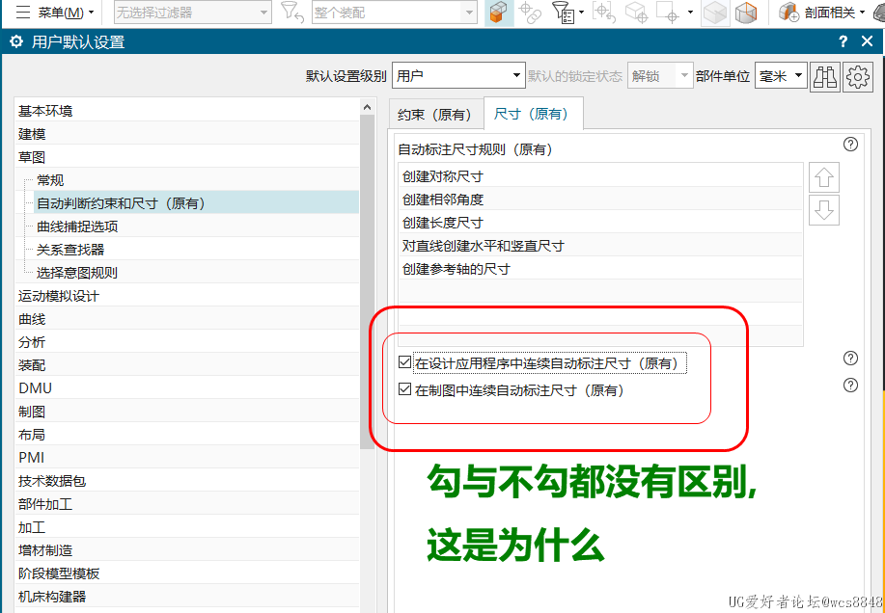
Task: Select the 增材制造 category
Action: pyautogui.click(x=186, y=550)
